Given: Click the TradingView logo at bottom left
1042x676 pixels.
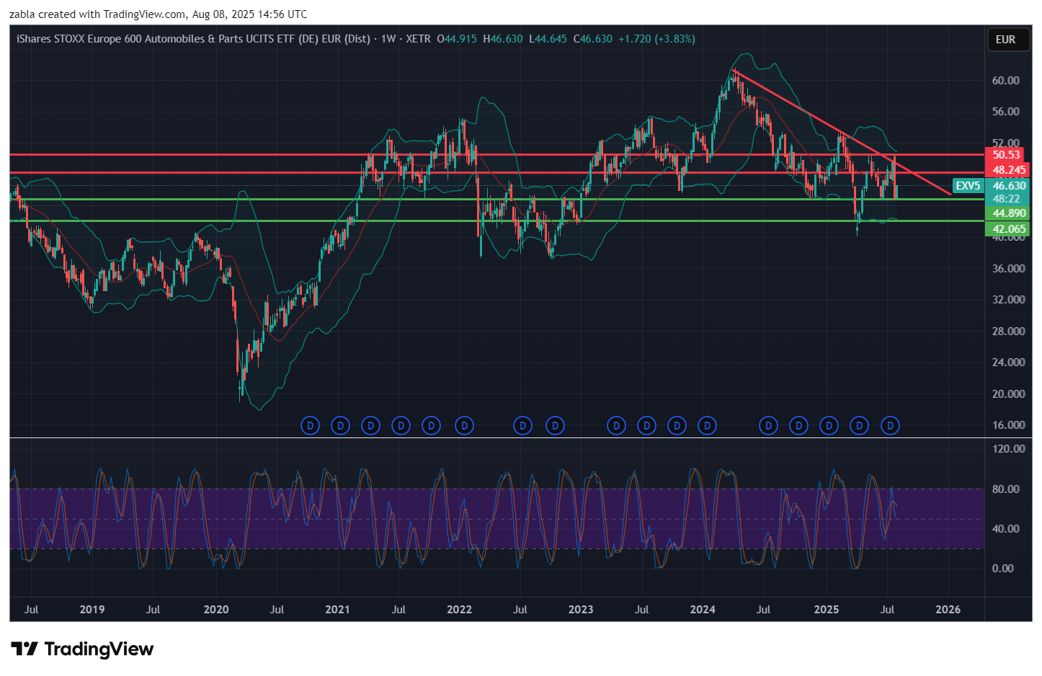Looking at the screenshot, I should (x=82, y=649).
